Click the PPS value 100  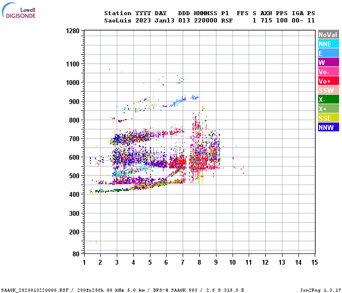(x=282, y=21)
